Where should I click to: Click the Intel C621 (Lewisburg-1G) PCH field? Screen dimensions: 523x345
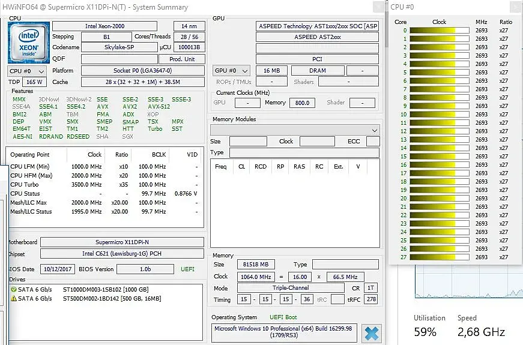point(122,254)
